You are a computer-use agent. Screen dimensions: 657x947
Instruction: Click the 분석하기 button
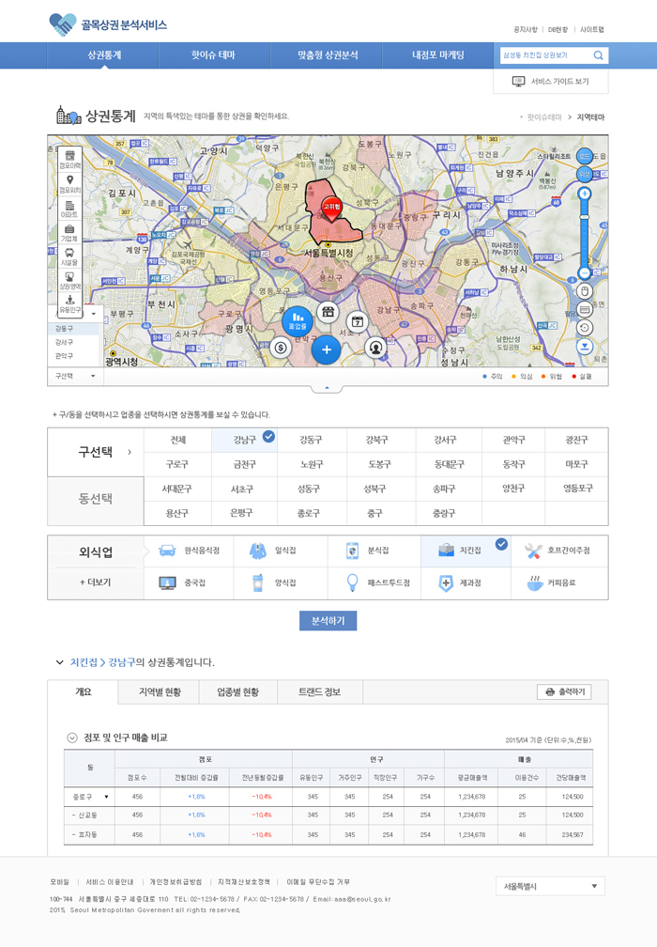[328, 621]
